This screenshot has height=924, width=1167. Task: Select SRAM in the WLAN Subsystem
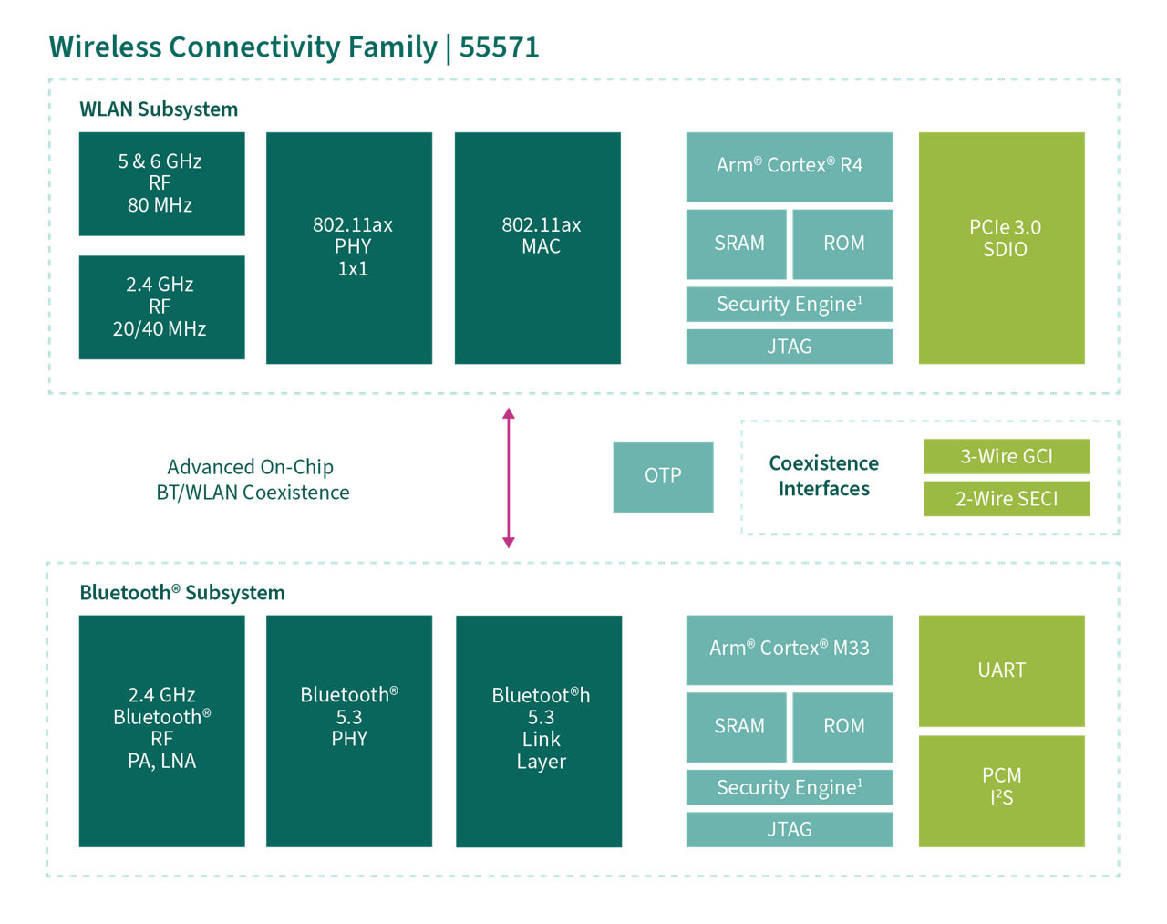tap(737, 244)
